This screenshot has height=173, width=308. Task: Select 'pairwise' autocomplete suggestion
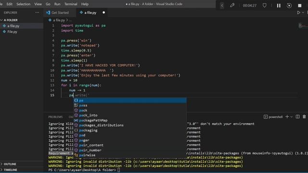click(x=130, y=155)
